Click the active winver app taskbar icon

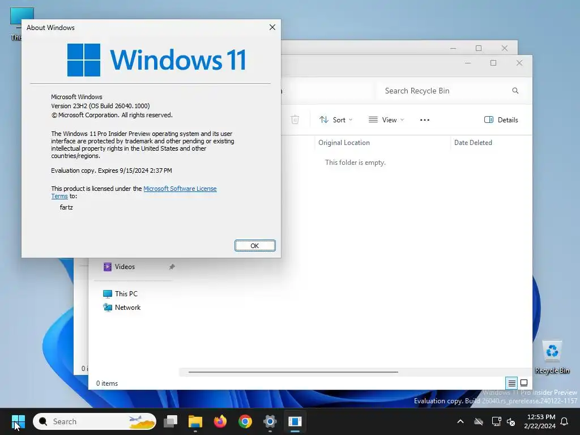point(295,421)
